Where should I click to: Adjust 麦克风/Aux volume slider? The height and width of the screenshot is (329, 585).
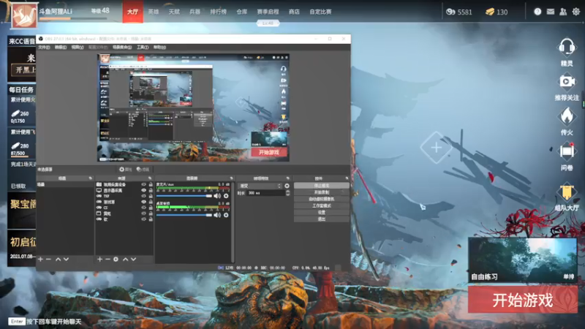pyautogui.click(x=184, y=196)
